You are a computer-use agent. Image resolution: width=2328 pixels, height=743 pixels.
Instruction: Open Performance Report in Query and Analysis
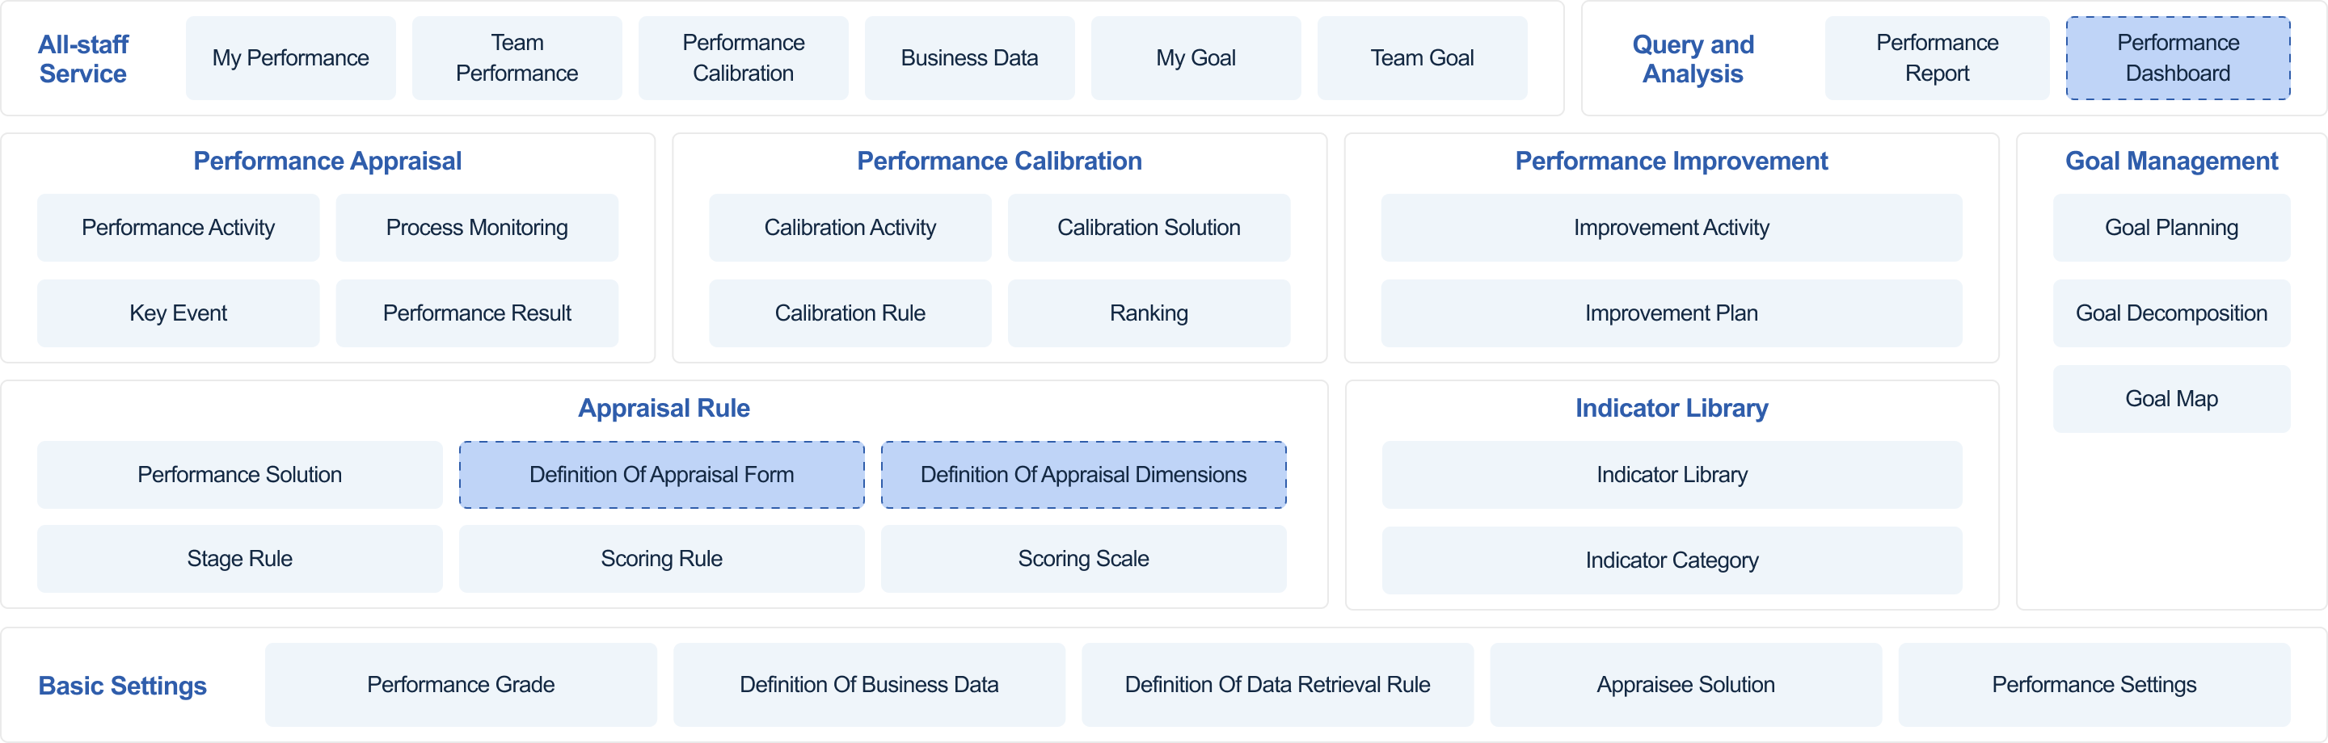(1937, 58)
